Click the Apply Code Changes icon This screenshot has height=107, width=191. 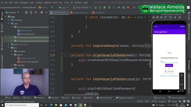[x=104, y=7]
